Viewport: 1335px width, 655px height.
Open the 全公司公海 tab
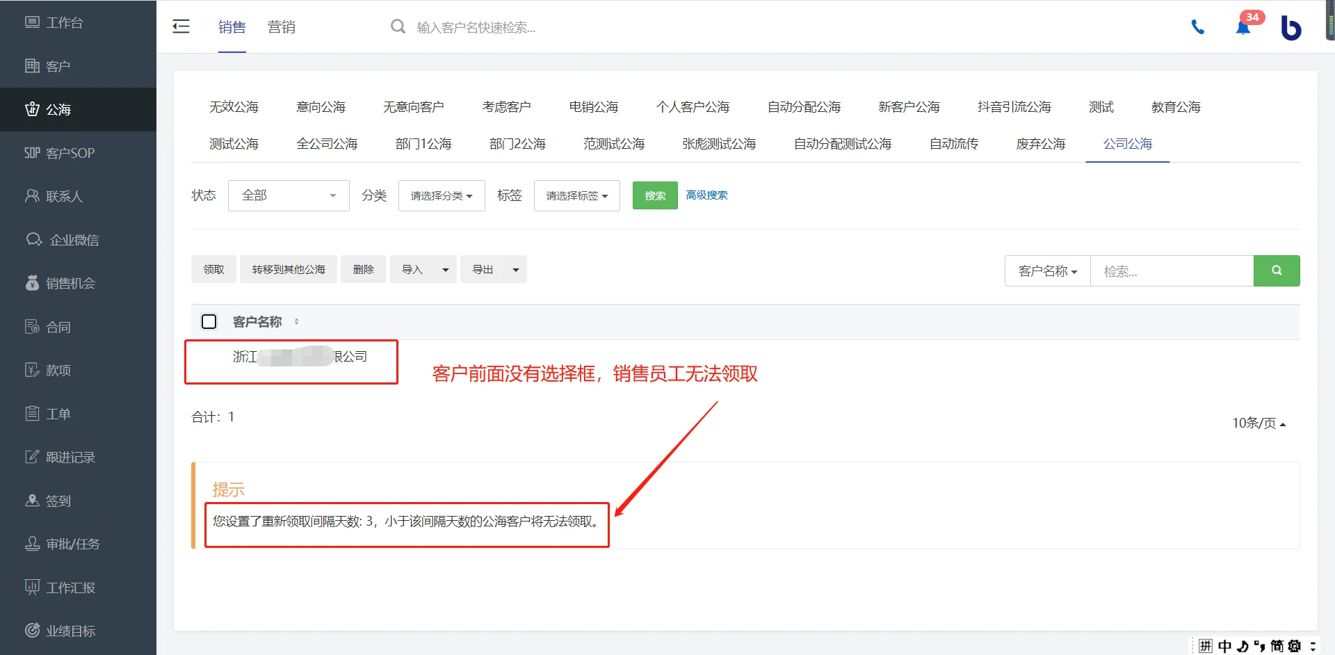[x=327, y=144]
